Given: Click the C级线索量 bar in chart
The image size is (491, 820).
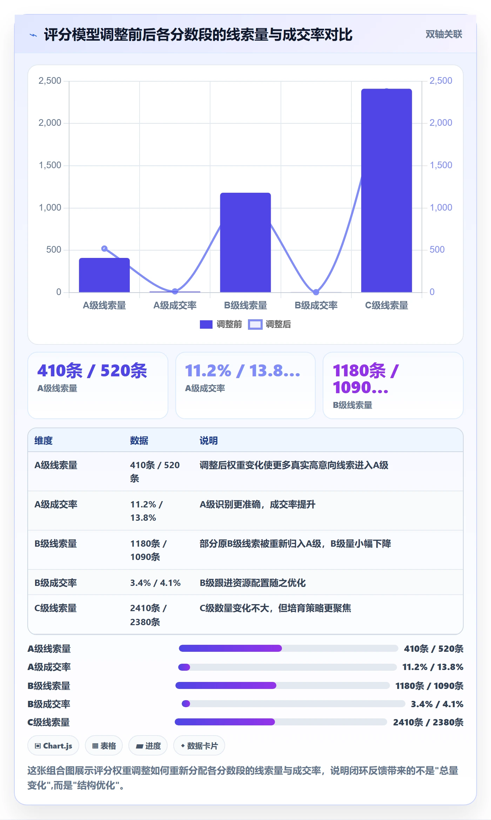Looking at the screenshot, I should 386,190.
